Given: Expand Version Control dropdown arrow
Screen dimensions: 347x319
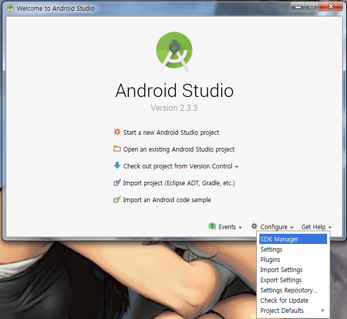Looking at the screenshot, I should tap(236, 167).
